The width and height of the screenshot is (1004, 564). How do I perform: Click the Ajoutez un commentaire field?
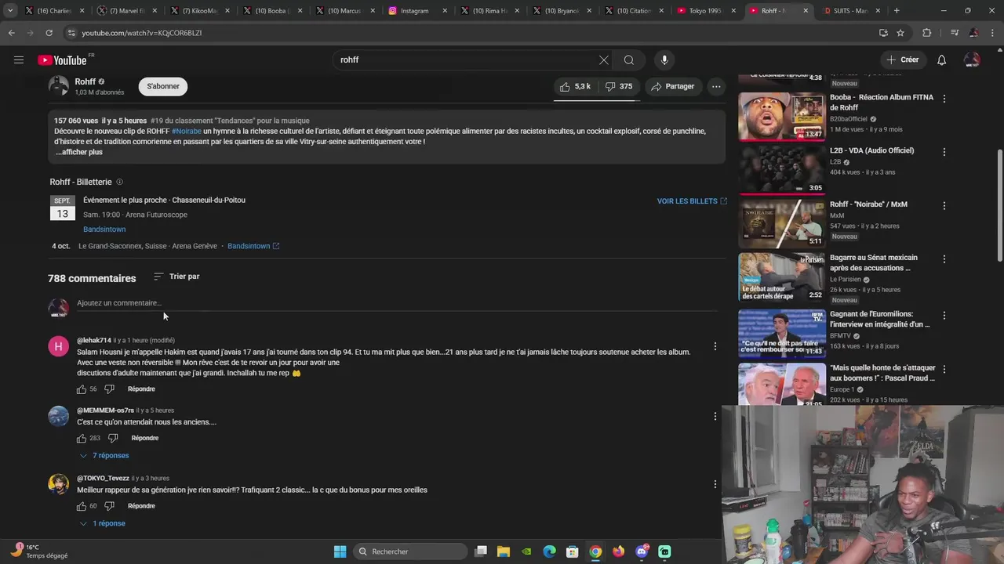click(x=397, y=303)
